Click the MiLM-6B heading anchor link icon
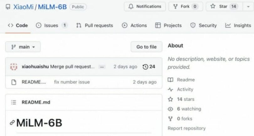 12,123
